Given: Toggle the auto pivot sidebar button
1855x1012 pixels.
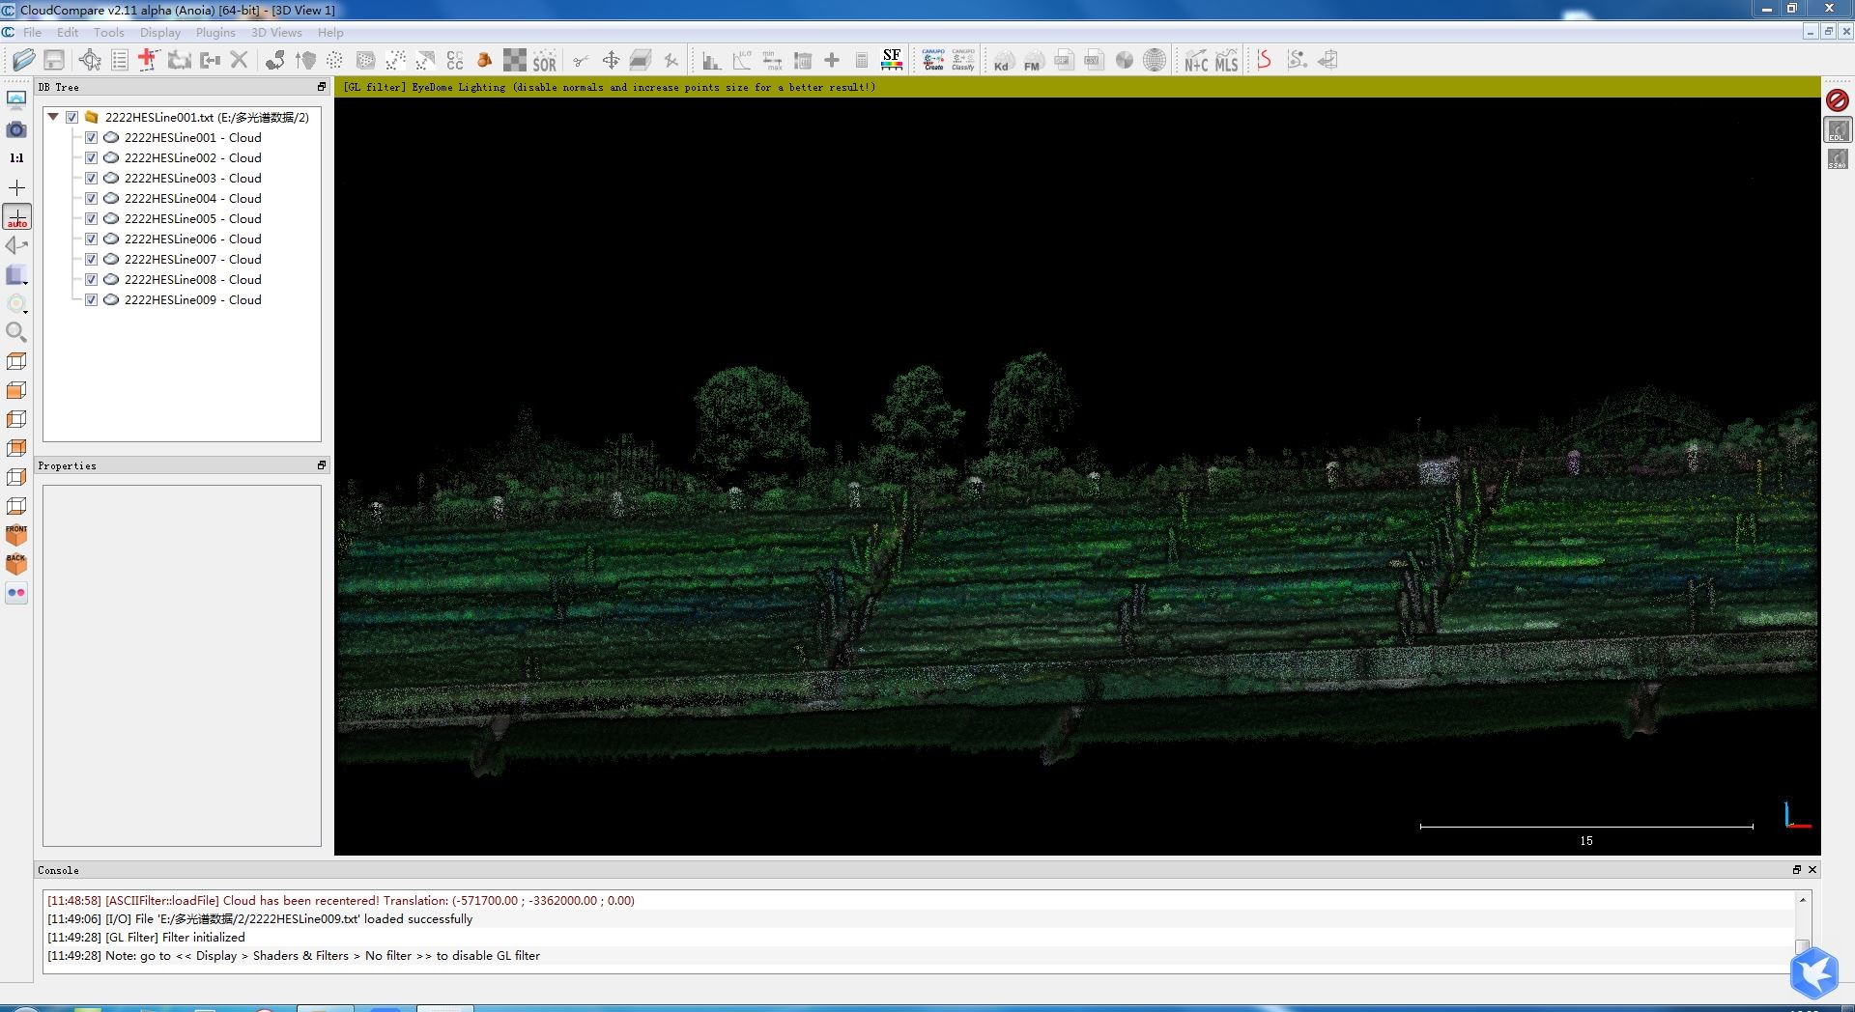Looking at the screenshot, I should (16, 216).
